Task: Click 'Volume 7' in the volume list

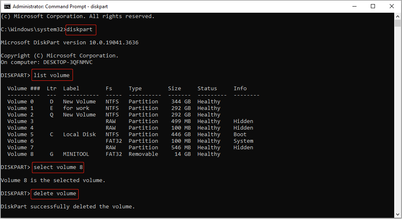Action: coord(20,148)
